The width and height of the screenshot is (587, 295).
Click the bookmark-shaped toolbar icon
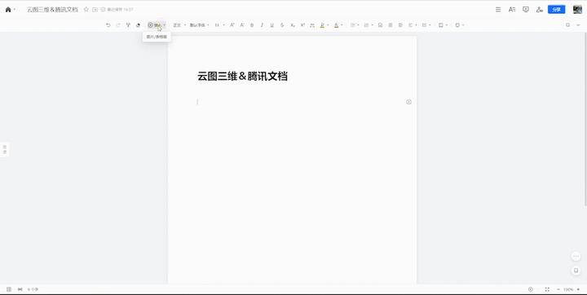380,25
